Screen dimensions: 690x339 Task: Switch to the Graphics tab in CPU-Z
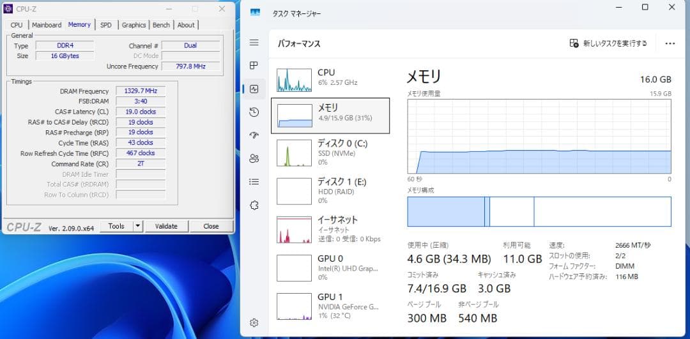point(134,25)
